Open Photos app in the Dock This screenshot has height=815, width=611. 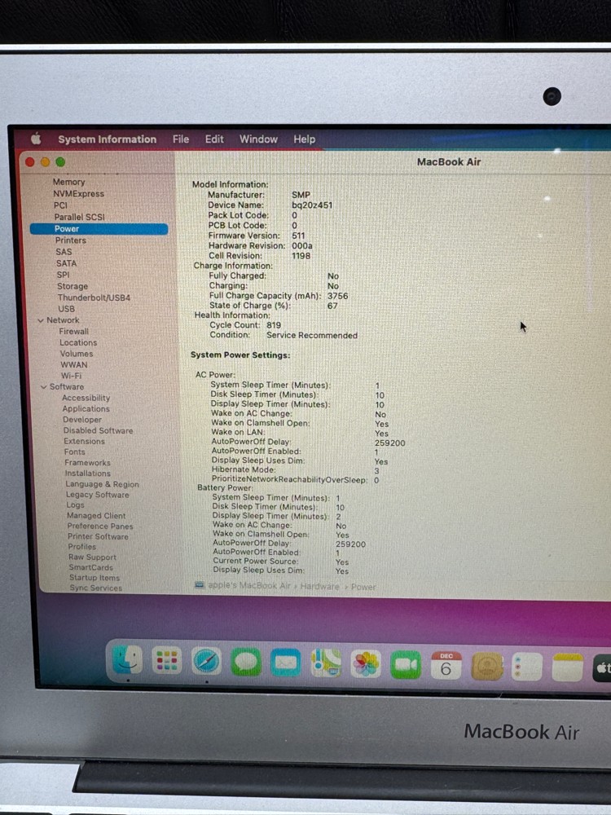[x=366, y=663]
